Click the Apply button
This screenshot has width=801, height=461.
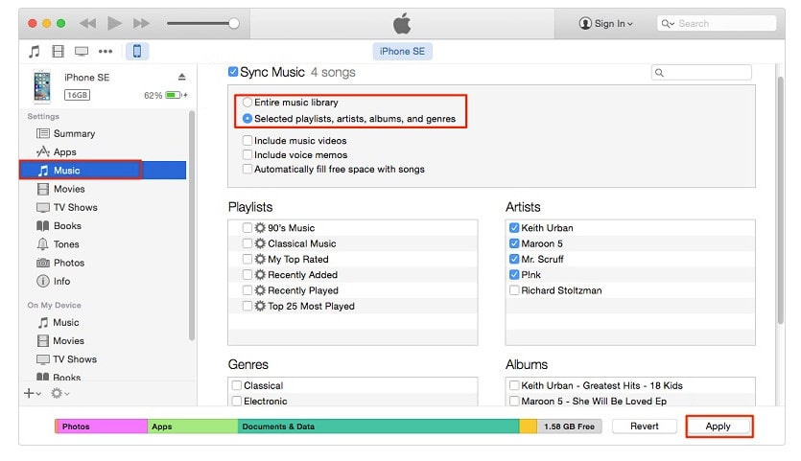[719, 426]
